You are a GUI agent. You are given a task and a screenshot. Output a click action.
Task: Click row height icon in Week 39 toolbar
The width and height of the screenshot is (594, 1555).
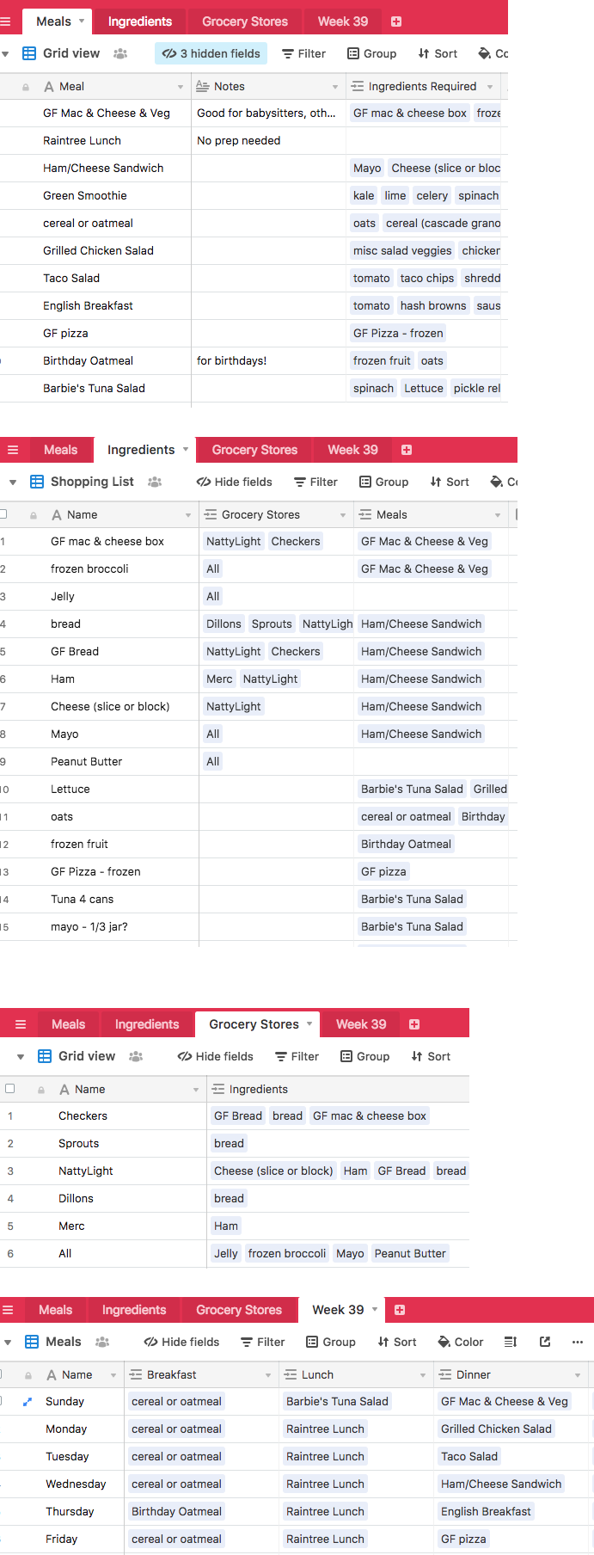point(511,1342)
